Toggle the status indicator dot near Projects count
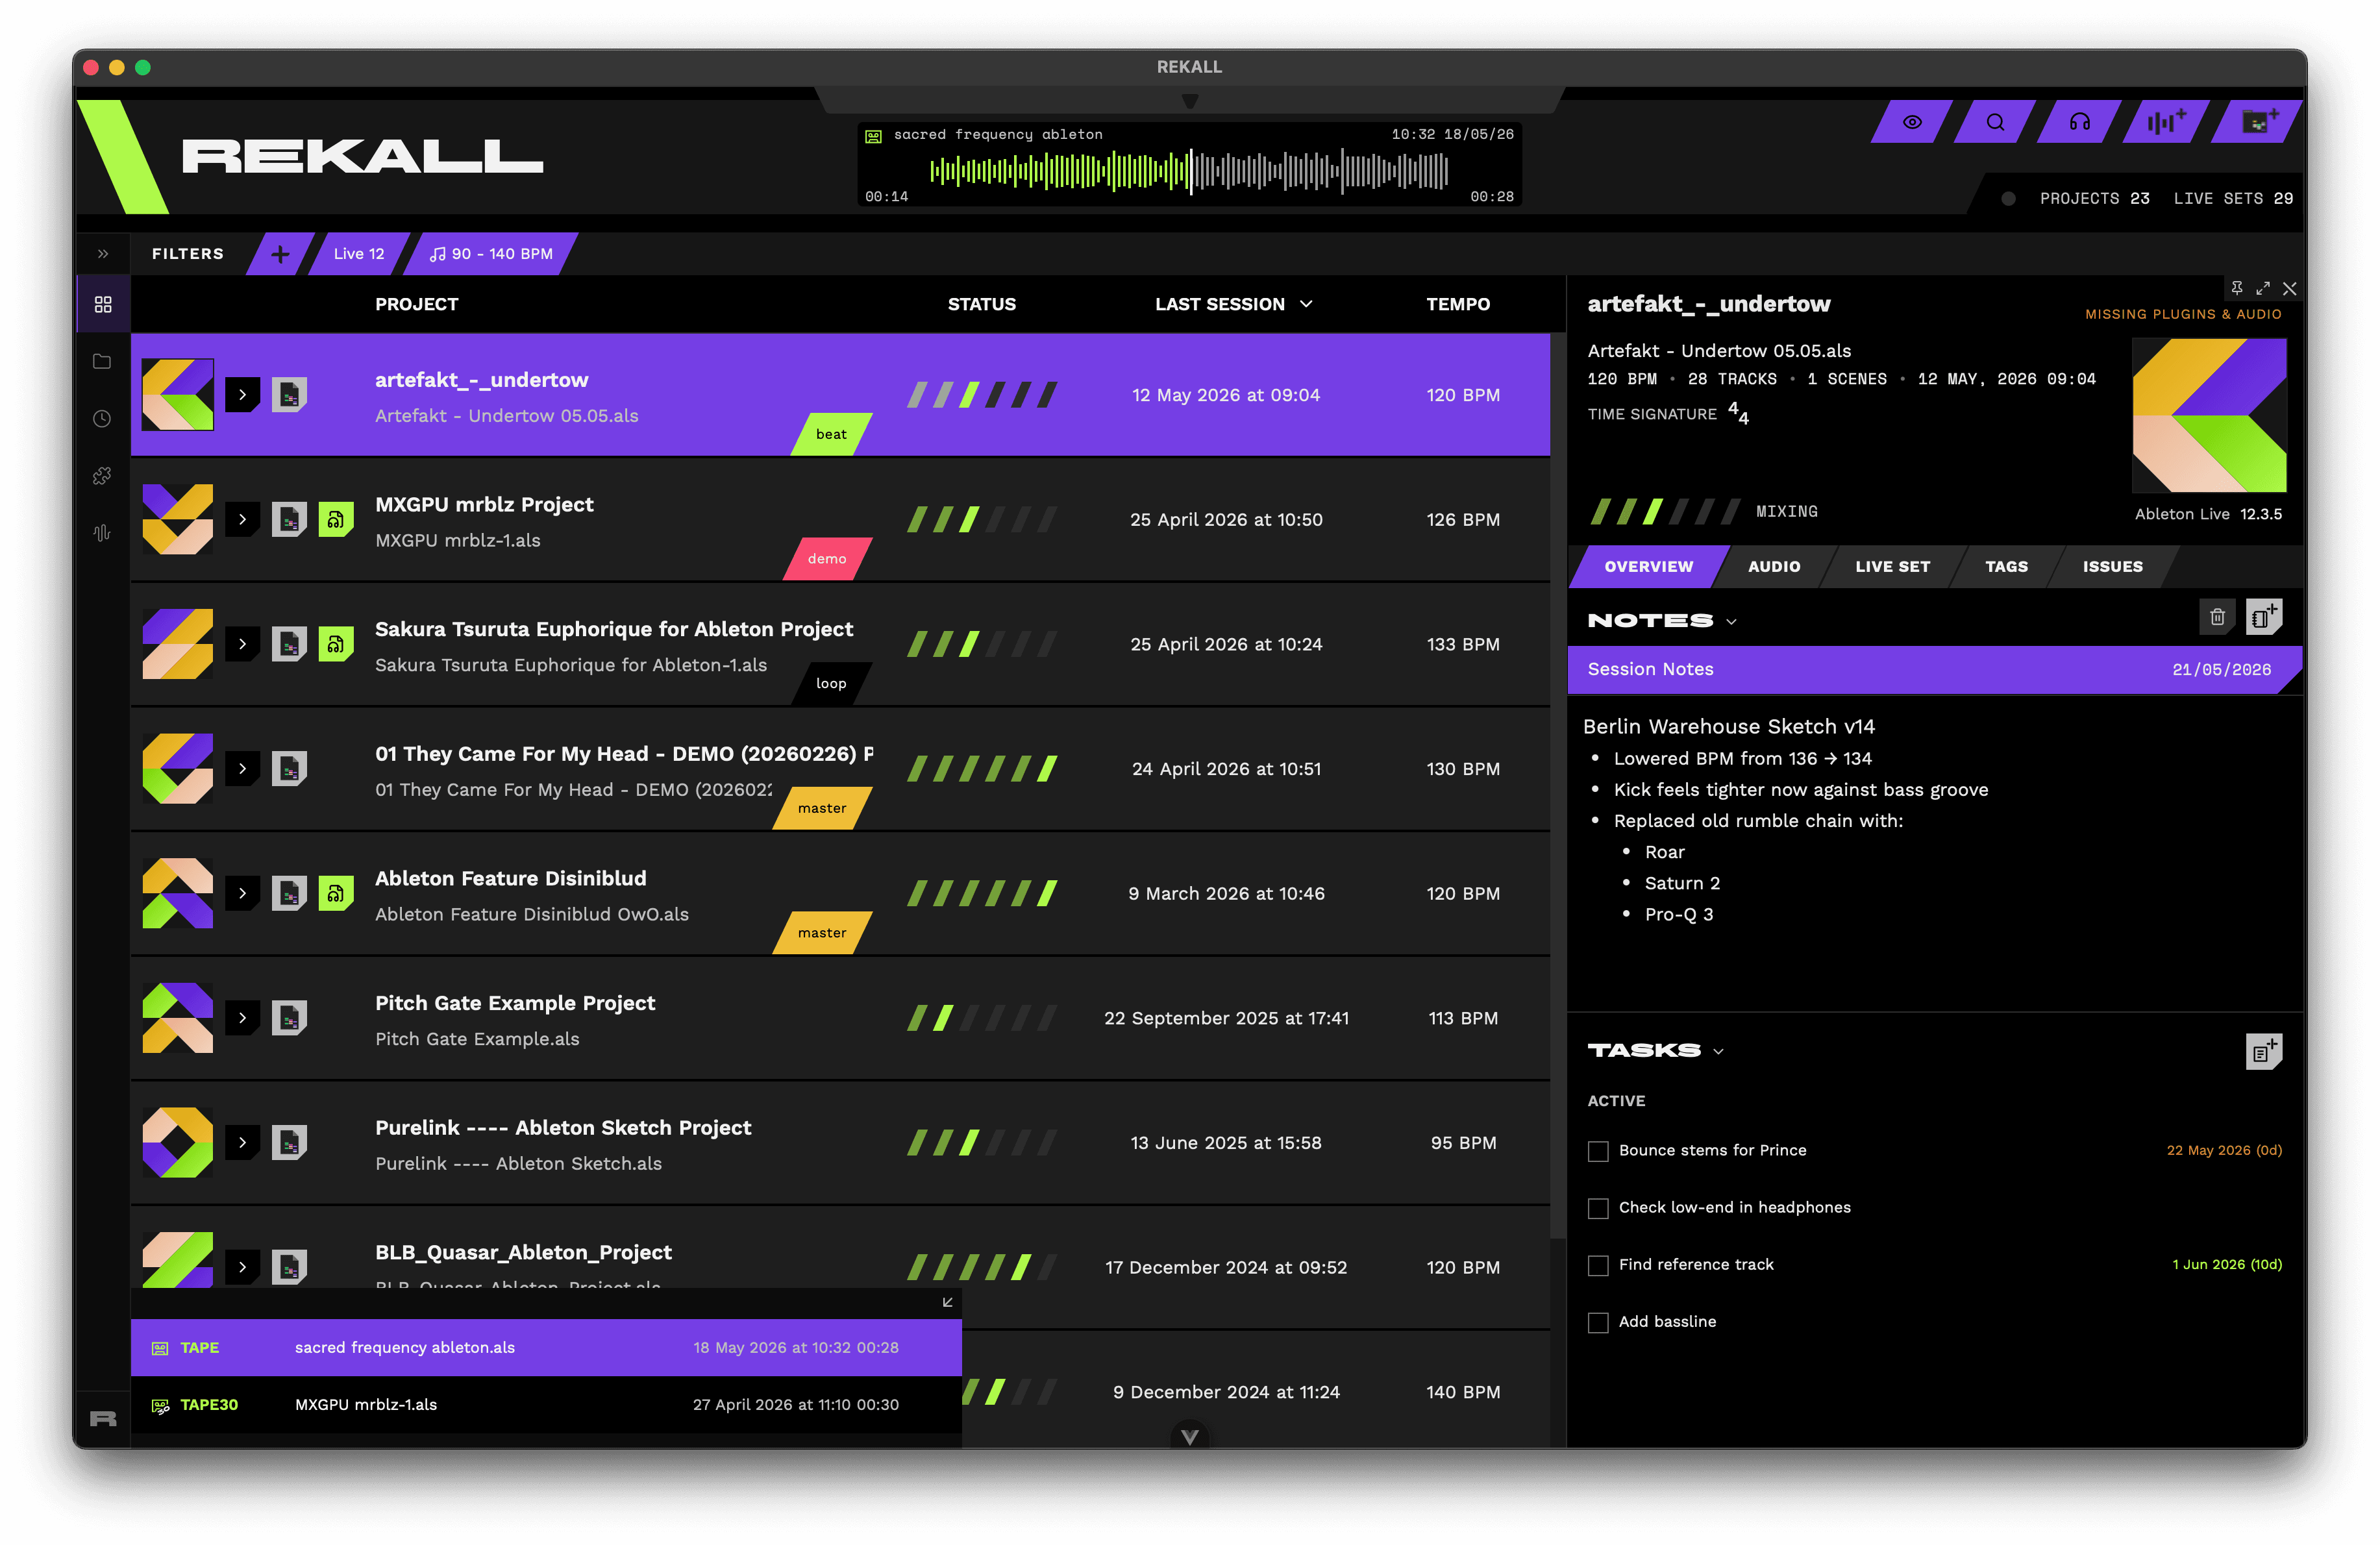2380x1545 pixels. [x=2008, y=198]
